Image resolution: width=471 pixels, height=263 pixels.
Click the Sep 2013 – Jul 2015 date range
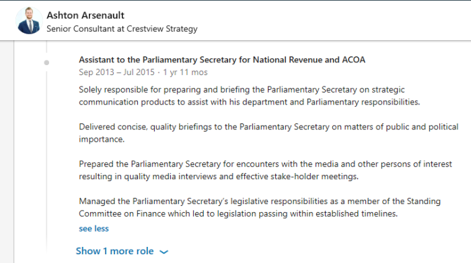coord(116,72)
